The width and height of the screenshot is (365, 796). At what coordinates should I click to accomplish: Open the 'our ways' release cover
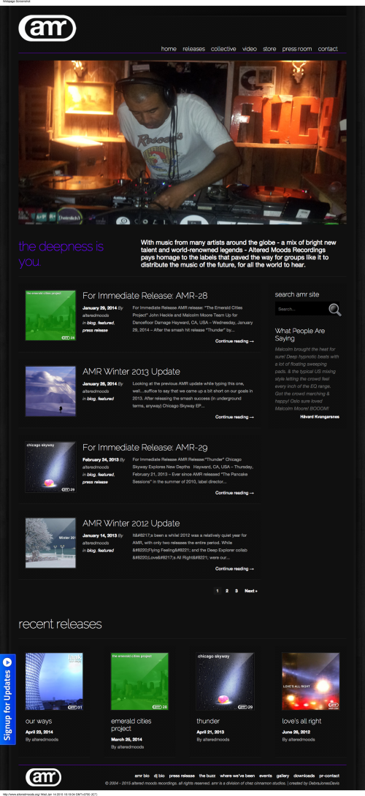54,681
